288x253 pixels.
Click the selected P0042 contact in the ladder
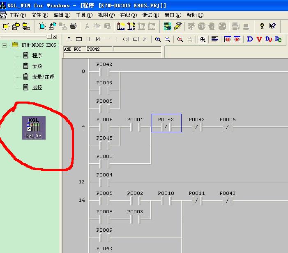click(x=166, y=127)
